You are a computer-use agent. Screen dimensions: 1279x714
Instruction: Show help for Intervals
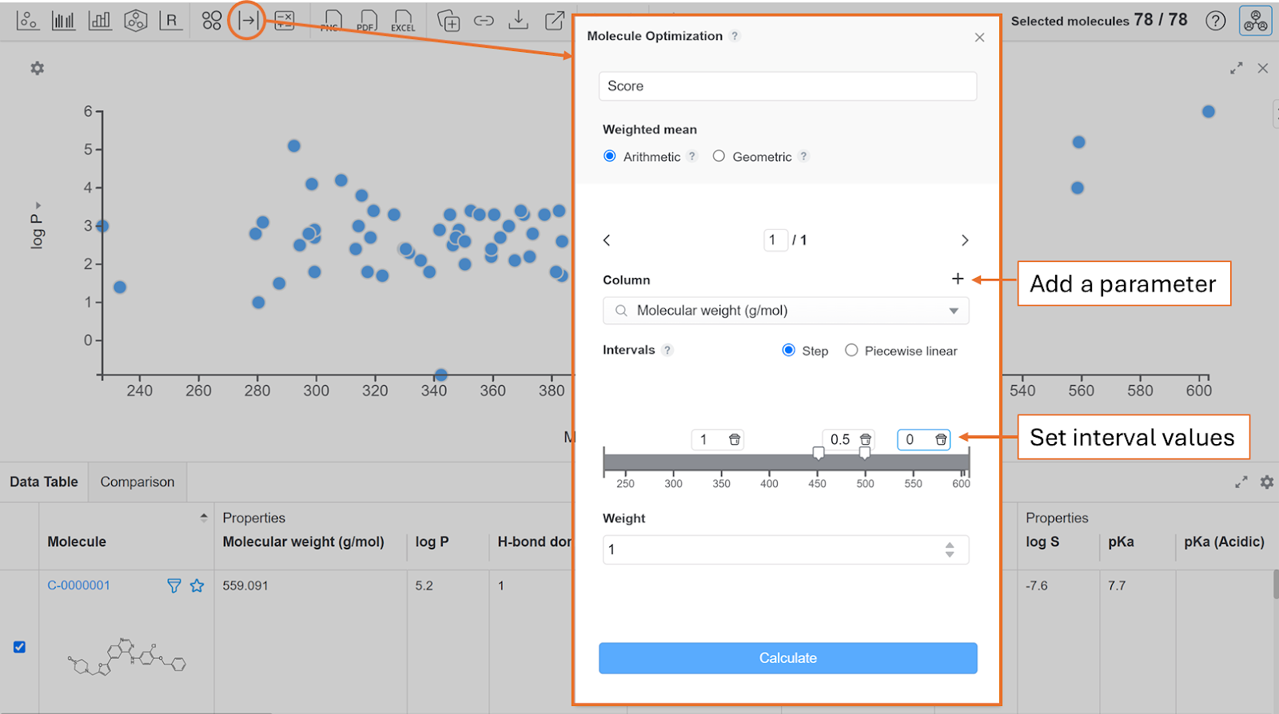click(x=667, y=350)
